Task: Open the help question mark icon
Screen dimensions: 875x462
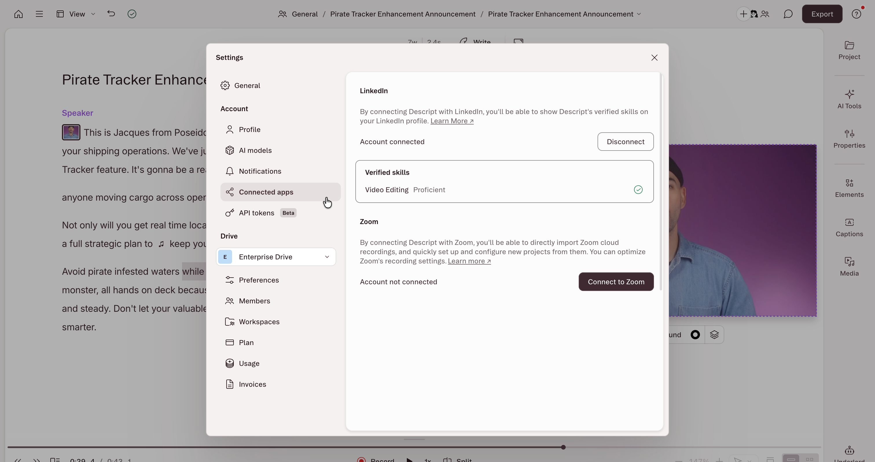Action: (x=856, y=14)
